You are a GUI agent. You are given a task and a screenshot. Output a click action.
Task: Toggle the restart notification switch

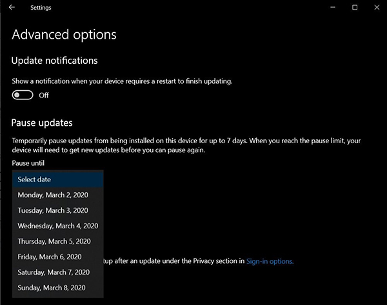(23, 95)
